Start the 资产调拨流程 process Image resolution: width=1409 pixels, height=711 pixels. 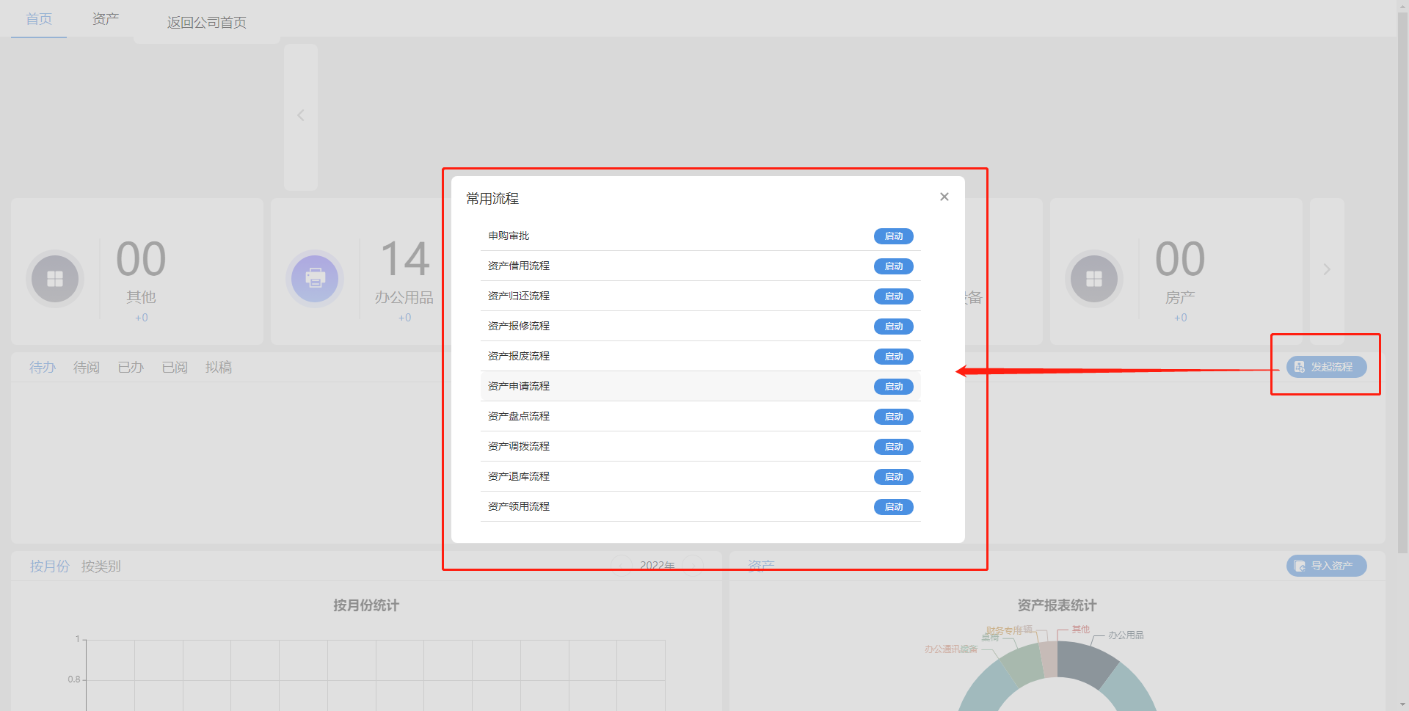[x=893, y=447]
